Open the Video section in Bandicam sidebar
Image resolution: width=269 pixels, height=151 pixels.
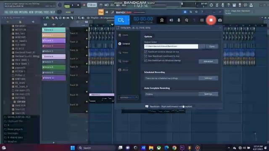tap(123, 52)
